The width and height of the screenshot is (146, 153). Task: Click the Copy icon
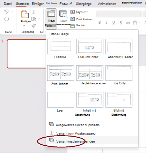tap(34, 19)
